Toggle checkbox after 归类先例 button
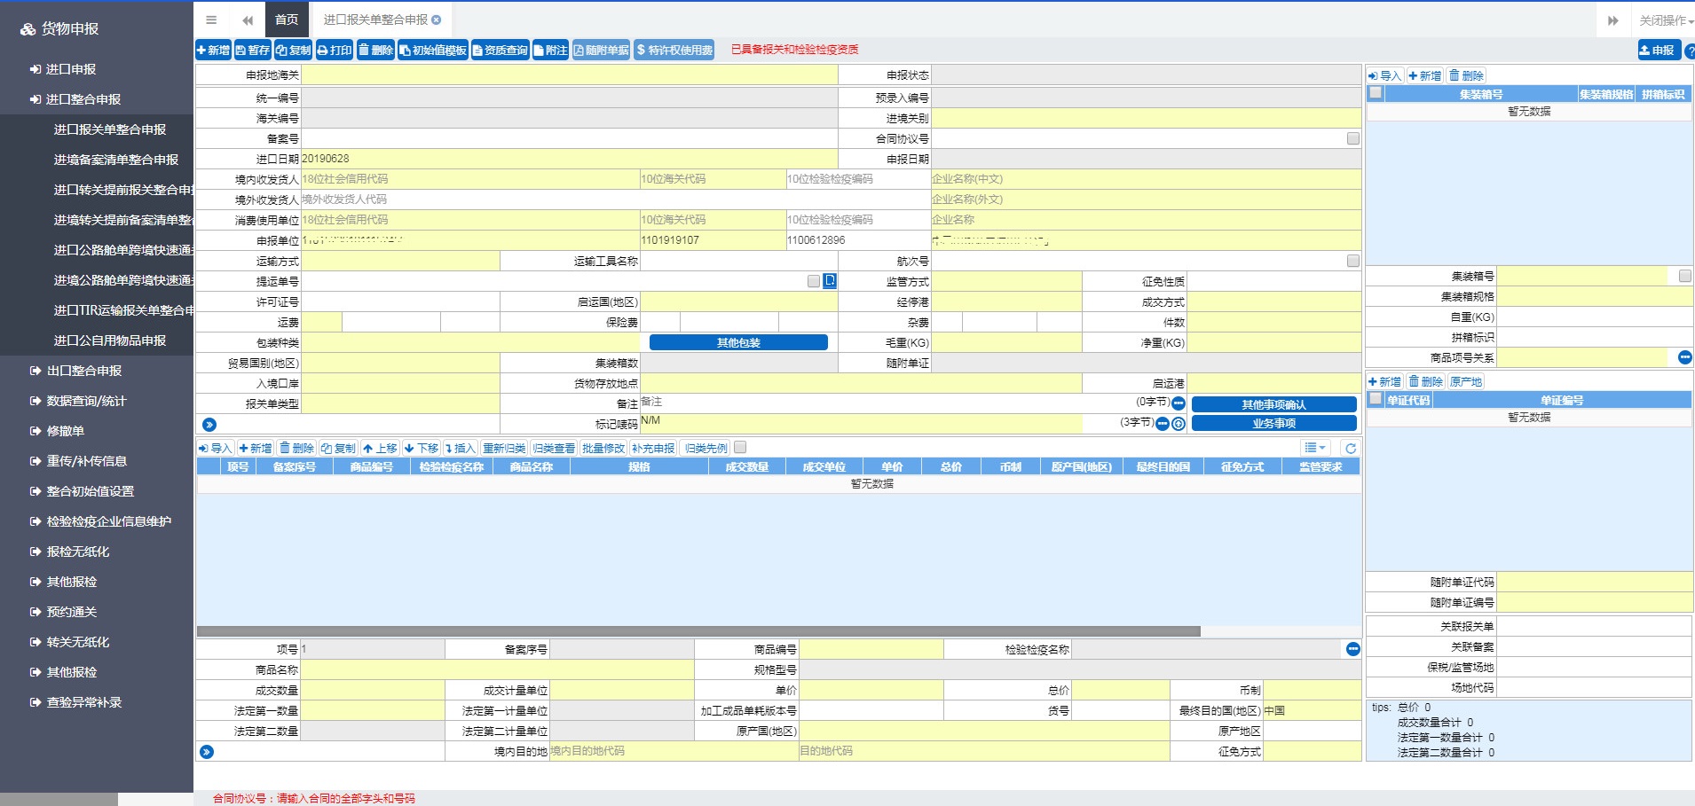 point(740,448)
